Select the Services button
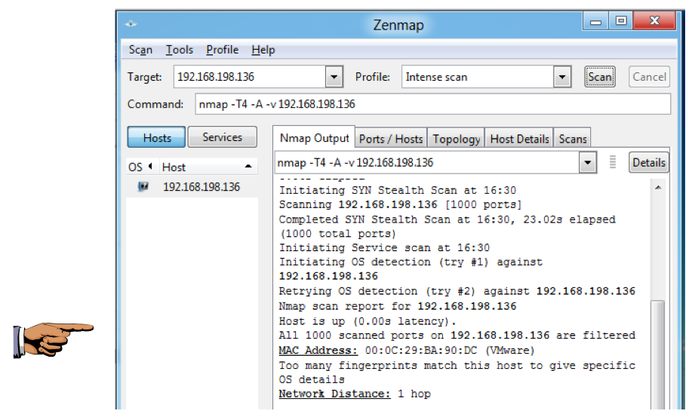Image resolution: width=698 pixels, height=417 pixels. (222, 137)
